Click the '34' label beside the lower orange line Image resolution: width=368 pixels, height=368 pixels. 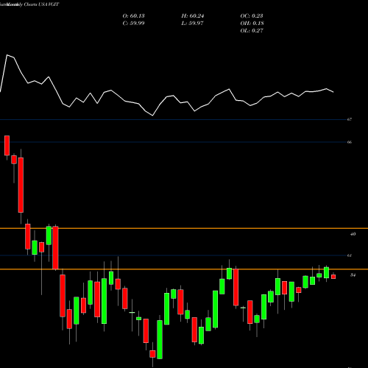tap(353, 275)
